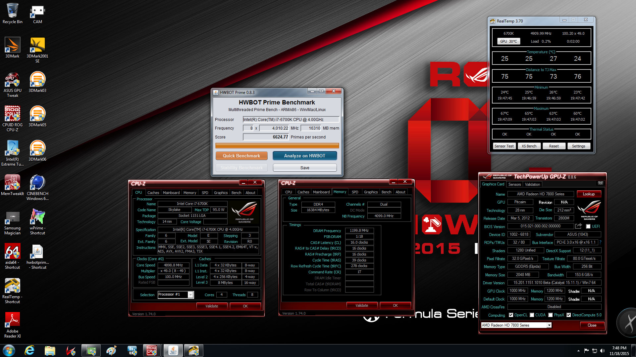Switch to Mainboard tab in left CPU-Z
Viewport: 636px width, 357px height.
[x=171, y=193]
